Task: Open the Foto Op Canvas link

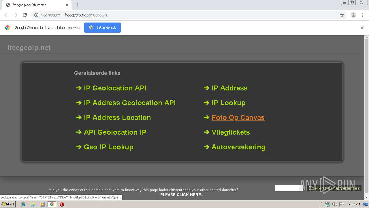Action: (x=238, y=118)
